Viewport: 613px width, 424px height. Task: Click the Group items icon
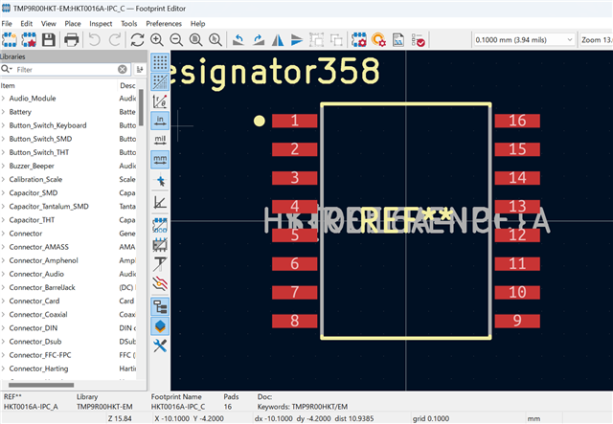pos(317,40)
